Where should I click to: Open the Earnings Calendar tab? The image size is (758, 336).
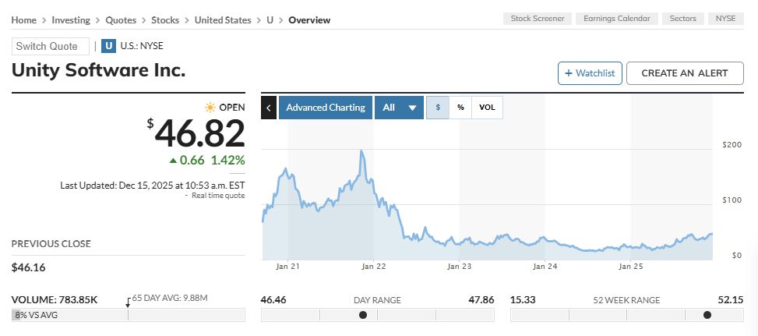pos(618,19)
